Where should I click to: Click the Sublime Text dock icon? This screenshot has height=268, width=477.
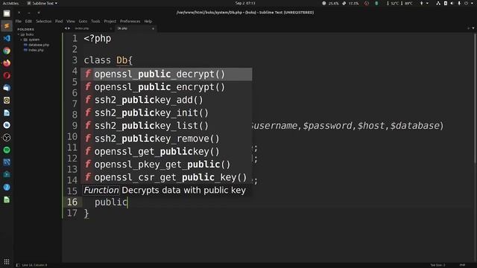pos(7,26)
